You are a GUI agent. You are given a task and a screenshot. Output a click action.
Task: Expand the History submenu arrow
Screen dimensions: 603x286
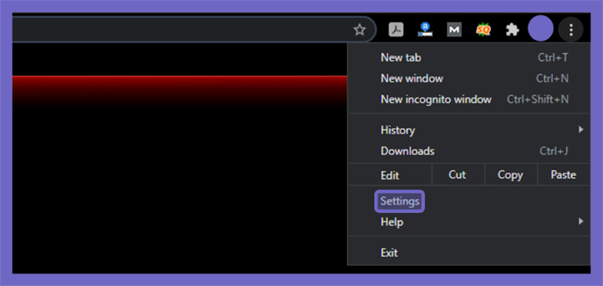click(581, 130)
